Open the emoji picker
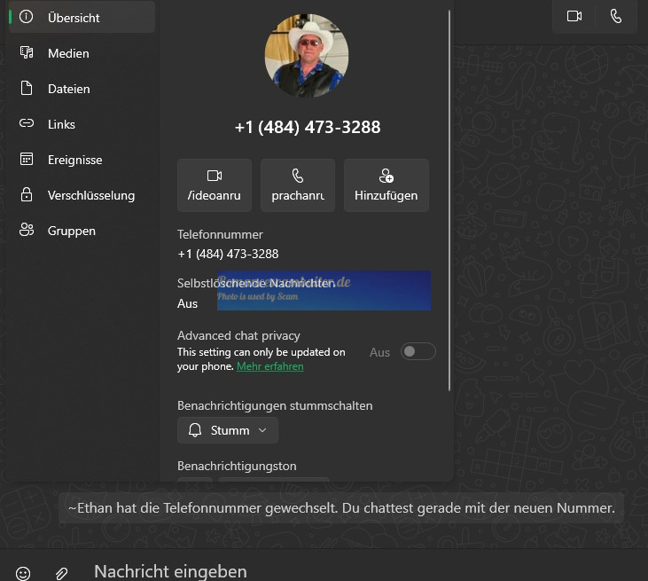This screenshot has width=648, height=581. (23, 573)
